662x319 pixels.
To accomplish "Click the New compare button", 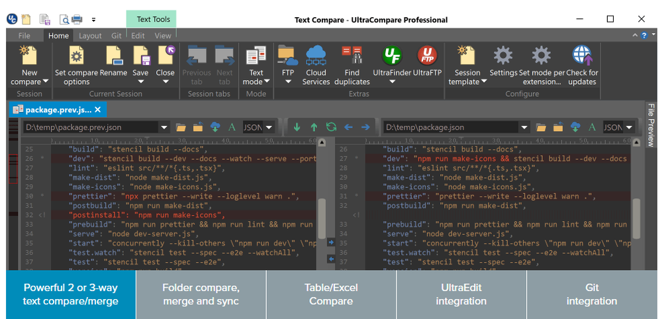I will 30,66.
